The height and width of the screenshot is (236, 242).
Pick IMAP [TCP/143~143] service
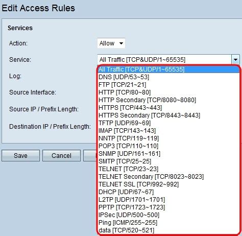click(x=169, y=131)
